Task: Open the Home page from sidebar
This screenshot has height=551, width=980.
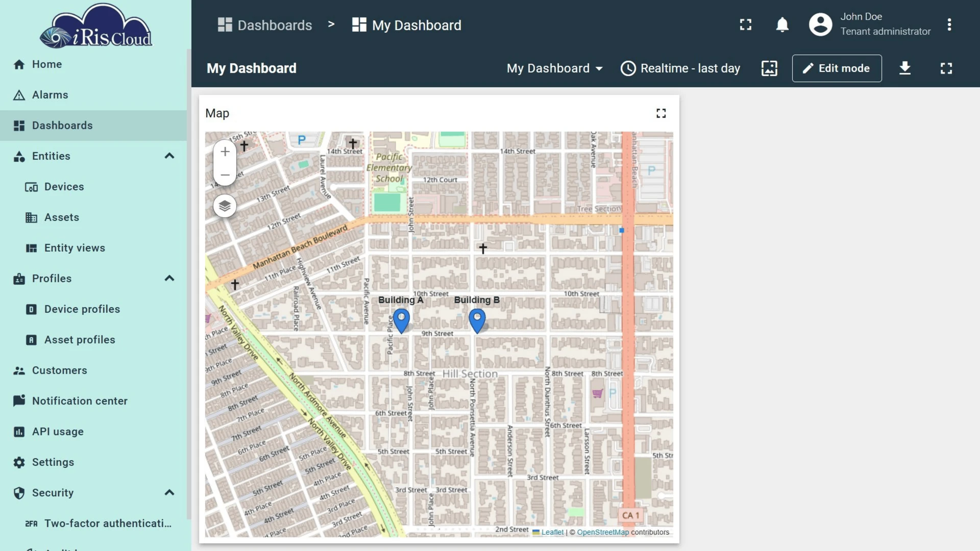Action: 93,64
